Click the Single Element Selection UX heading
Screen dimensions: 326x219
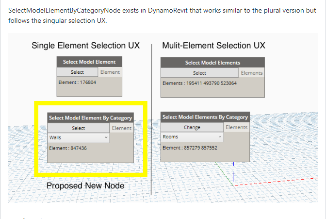tap(86, 45)
